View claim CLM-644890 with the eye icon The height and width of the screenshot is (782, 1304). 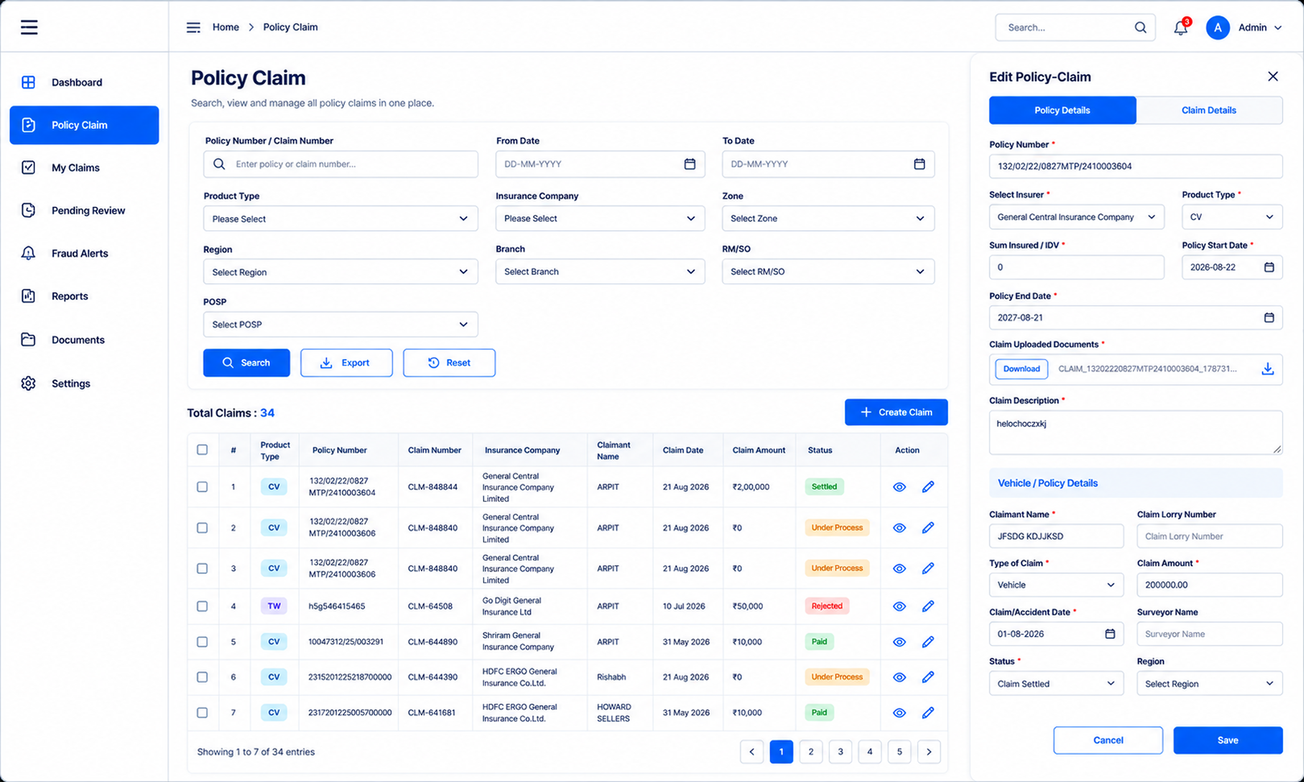pos(899,642)
